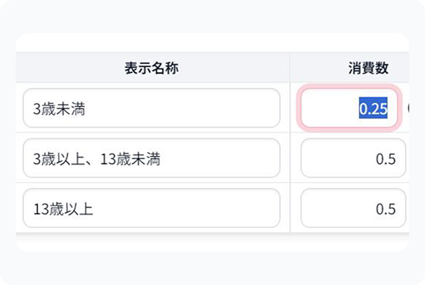Place cursor after text 3歳未満
Image resolution: width=425 pixels, height=285 pixels.
86,108
